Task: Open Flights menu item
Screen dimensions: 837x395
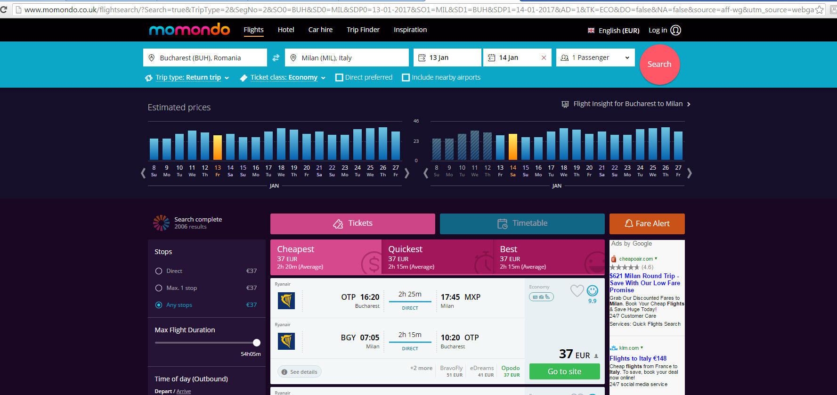Action: point(253,30)
